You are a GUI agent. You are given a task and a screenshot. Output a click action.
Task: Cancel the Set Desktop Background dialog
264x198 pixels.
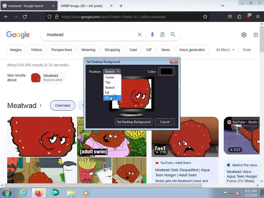click(x=165, y=122)
